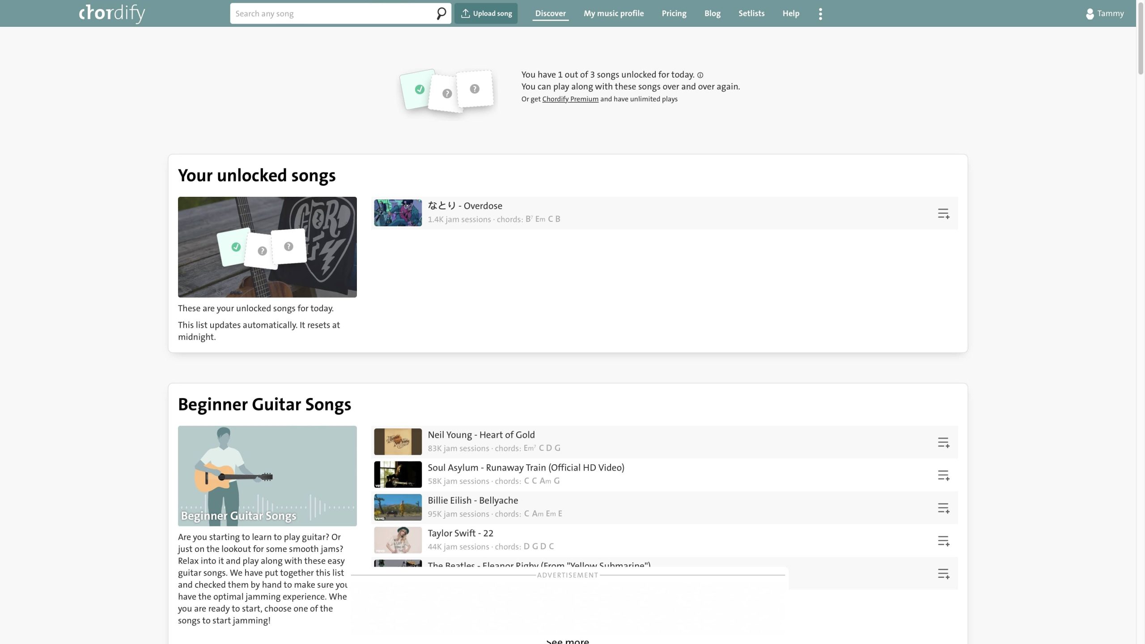Click the Beginner Guitar Songs cover image
The height and width of the screenshot is (644, 1145).
pos(267,475)
